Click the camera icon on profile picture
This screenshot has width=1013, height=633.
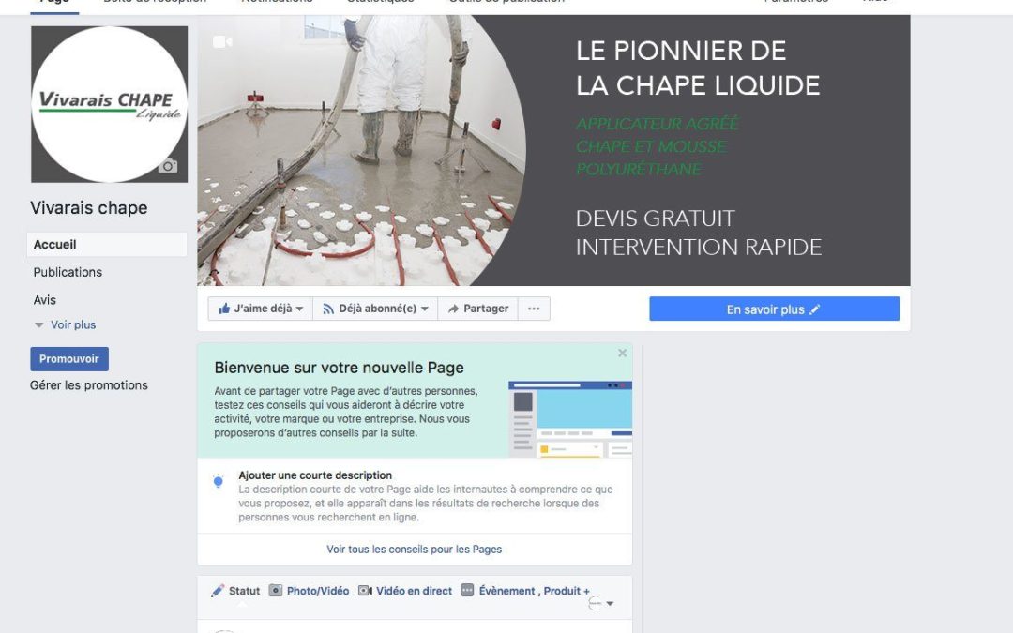click(x=168, y=166)
